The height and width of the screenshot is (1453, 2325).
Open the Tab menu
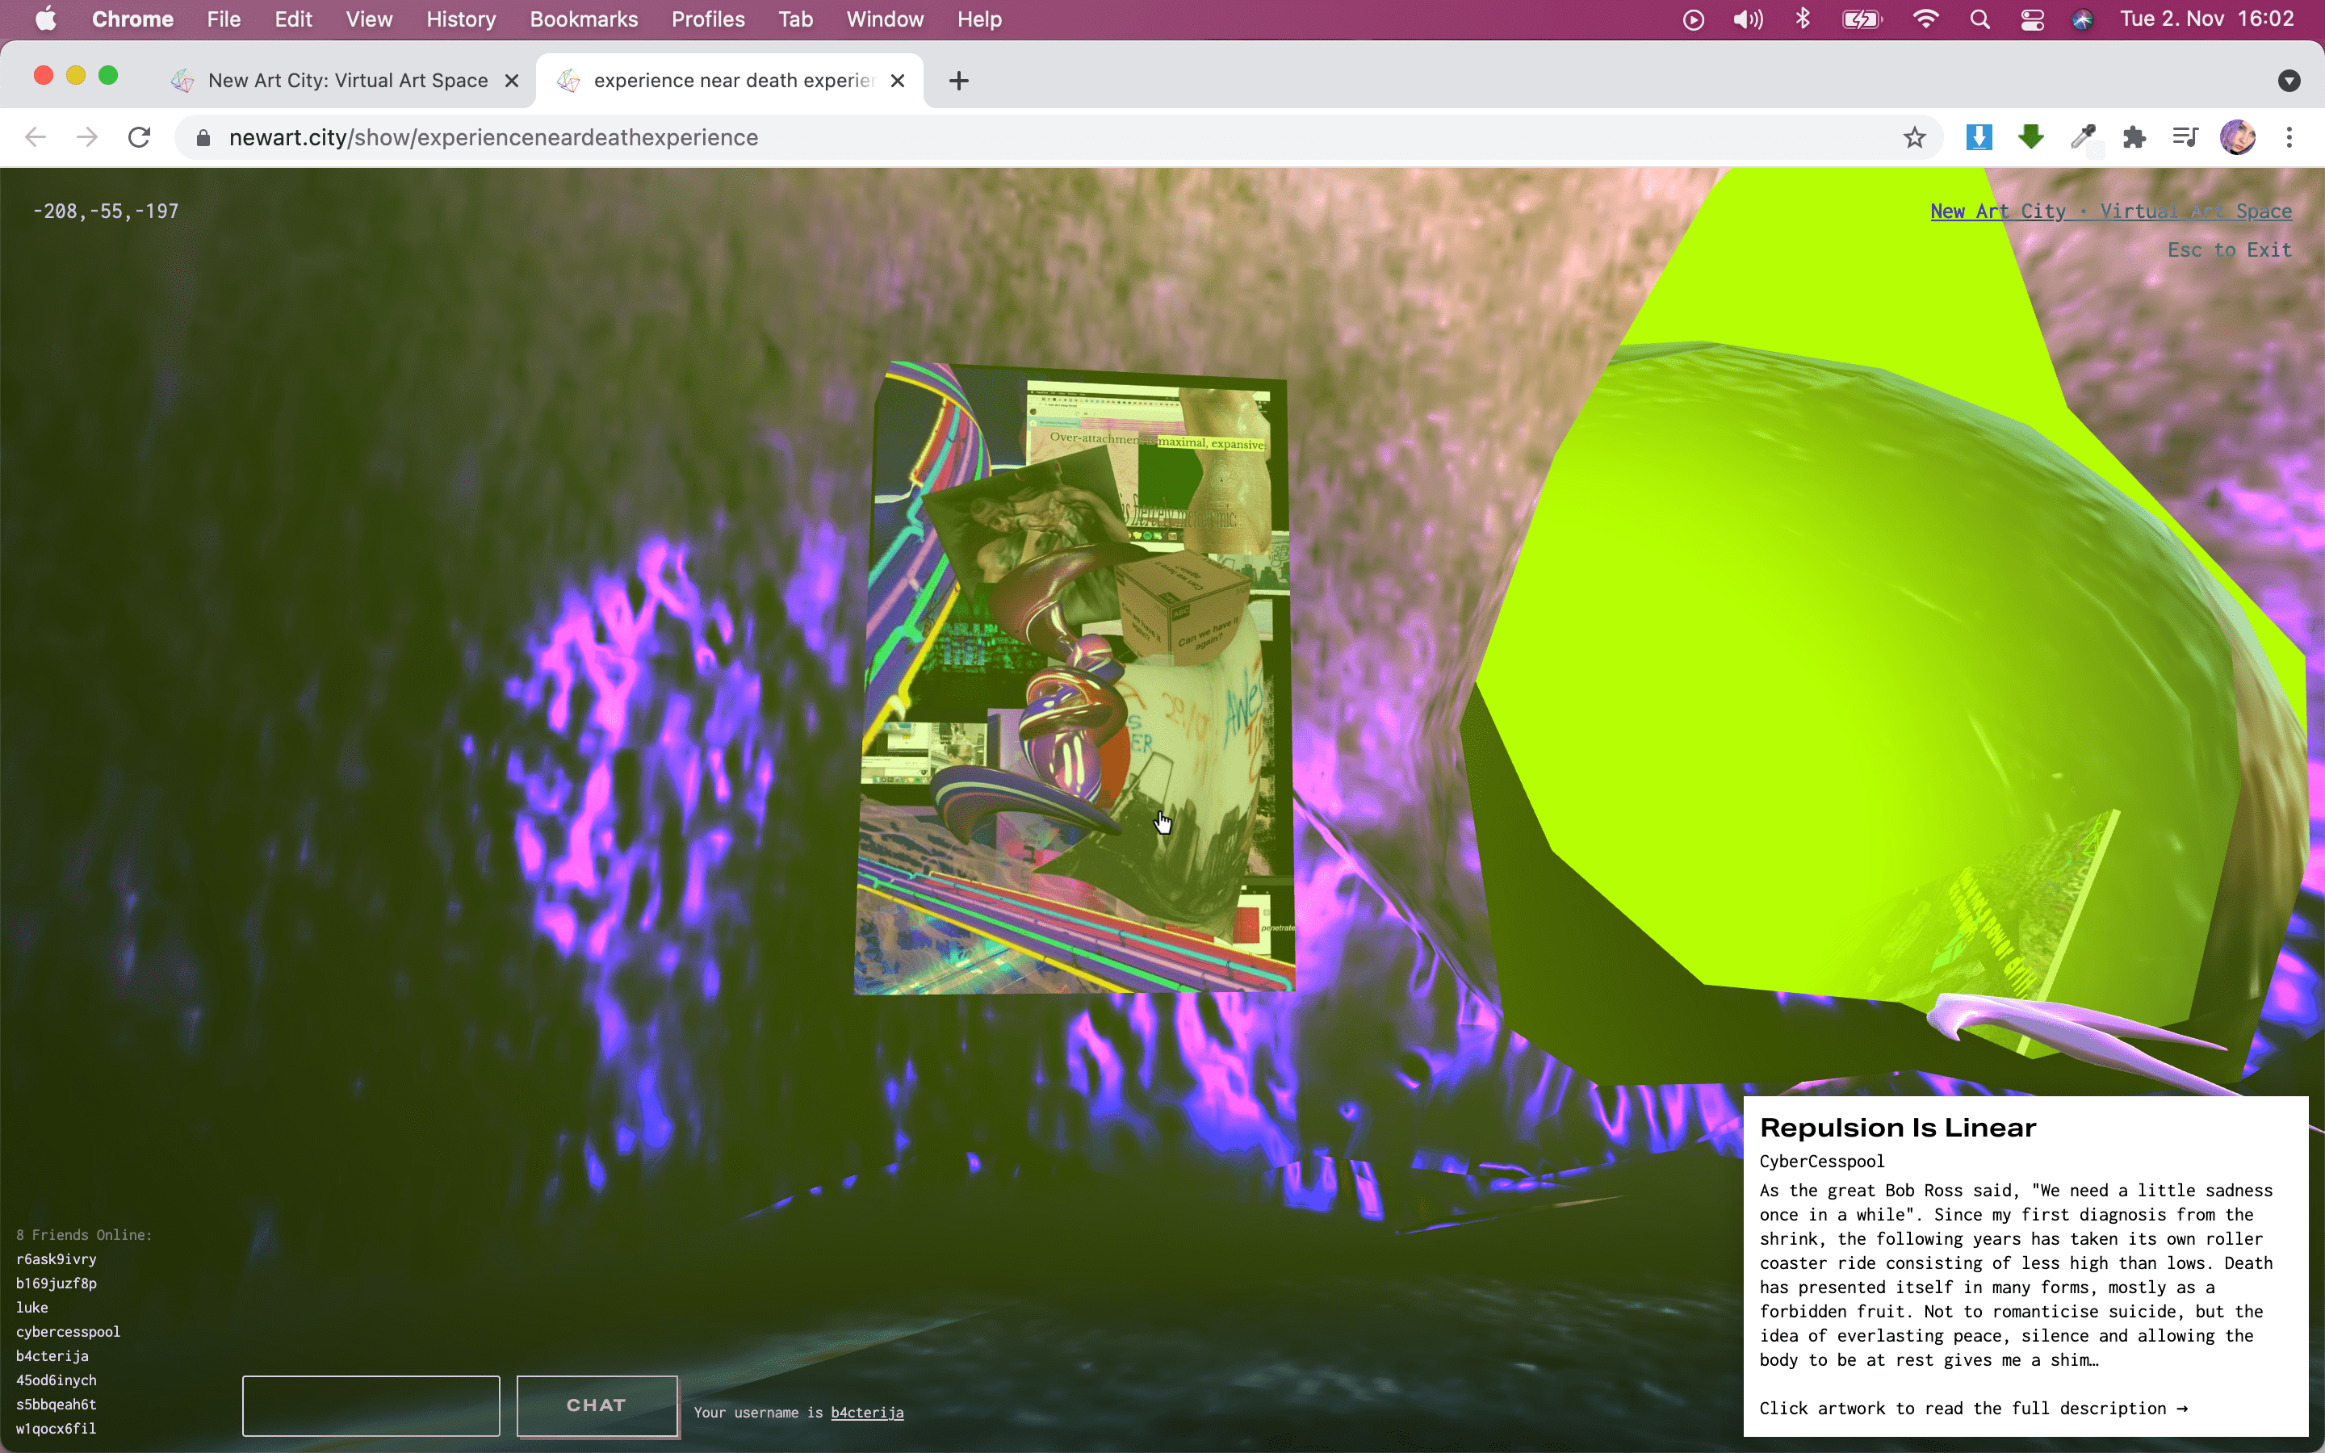click(795, 19)
